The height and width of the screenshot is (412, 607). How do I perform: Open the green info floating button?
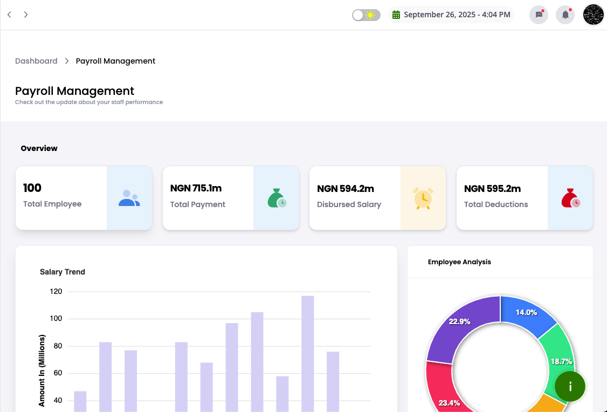(x=570, y=387)
